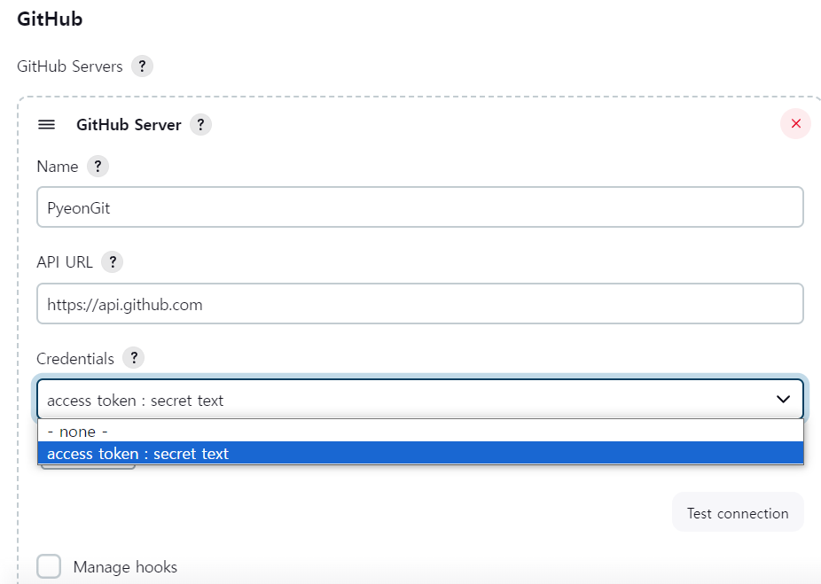
Task: Collapse the Credentials dropdown via its chevron
Action: tap(783, 400)
